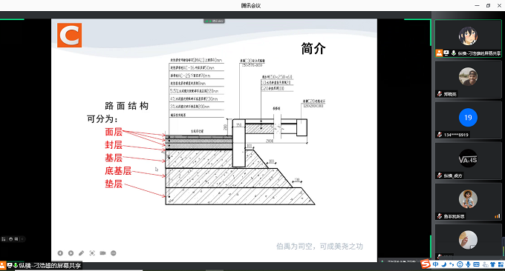Go to previous slide in presentation controls
The image size is (505, 271).
pyautogui.click(x=60, y=253)
